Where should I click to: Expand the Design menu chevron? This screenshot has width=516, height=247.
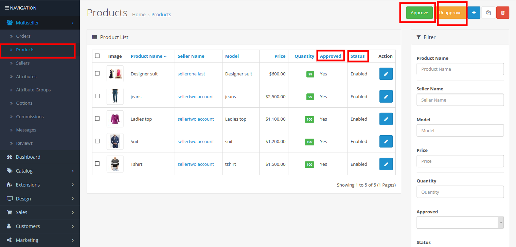pyautogui.click(x=73, y=199)
